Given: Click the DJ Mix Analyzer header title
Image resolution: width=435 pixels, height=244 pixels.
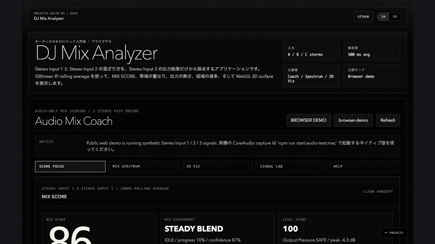Looking at the screenshot, I should click(x=49, y=19).
